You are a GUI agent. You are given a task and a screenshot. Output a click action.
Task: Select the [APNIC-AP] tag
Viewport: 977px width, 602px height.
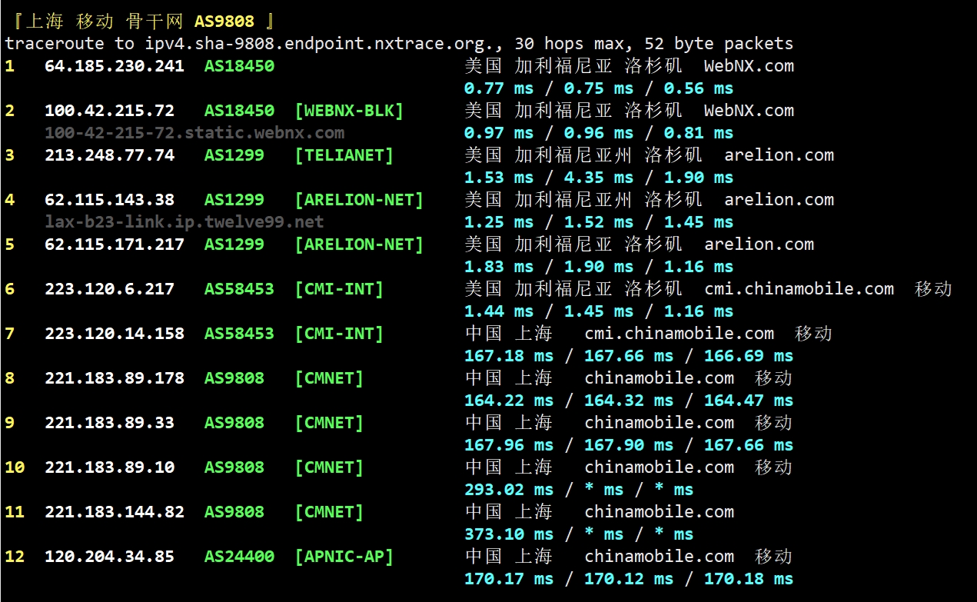[x=344, y=557]
